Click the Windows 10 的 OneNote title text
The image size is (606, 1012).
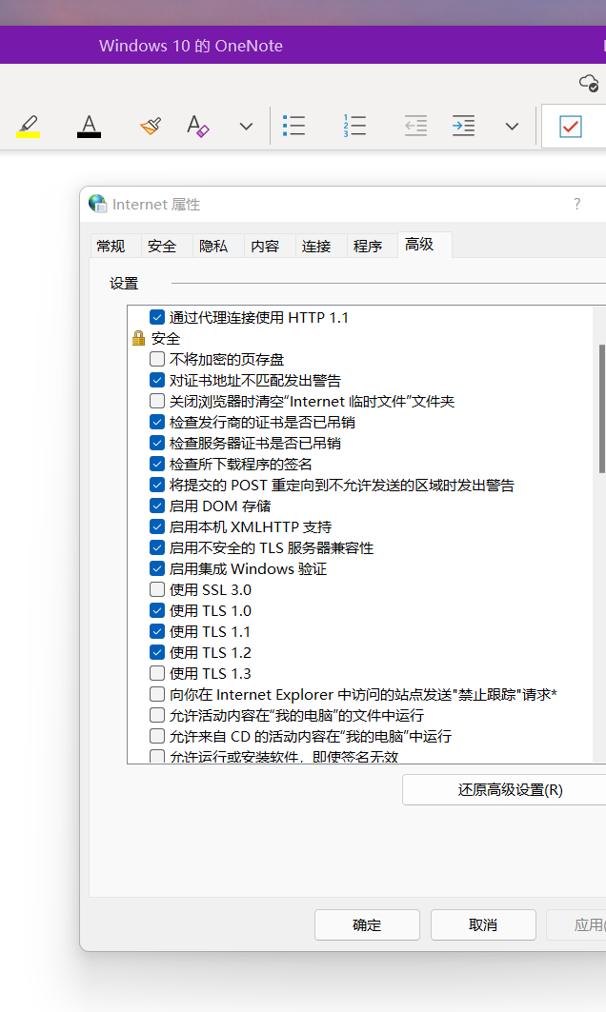[x=191, y=46]
